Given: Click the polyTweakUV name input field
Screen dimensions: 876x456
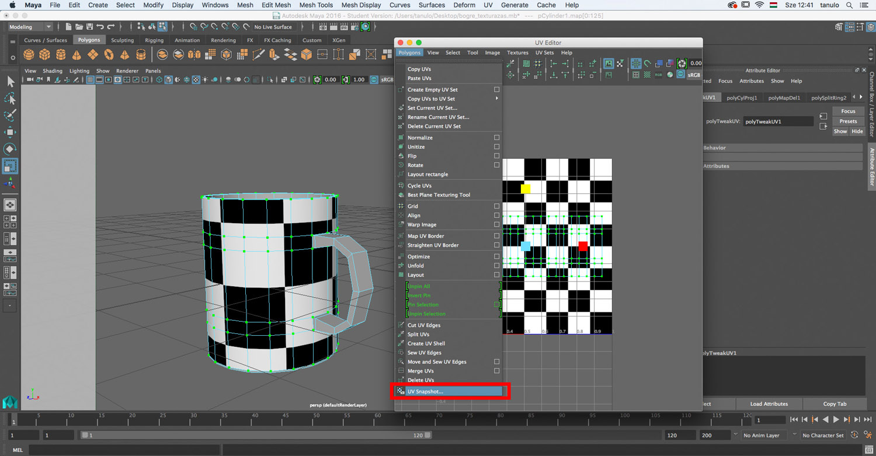Looking at the screenshot, I should tap(778, 121).
